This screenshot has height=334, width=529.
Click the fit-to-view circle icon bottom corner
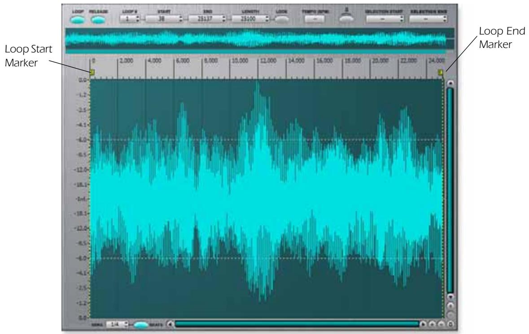pos(451,323)
